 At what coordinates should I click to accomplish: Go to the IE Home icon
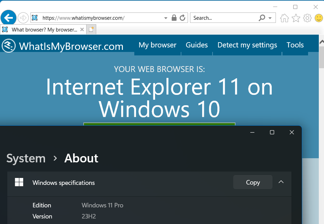pyautogui.click(x=284, y=18)
